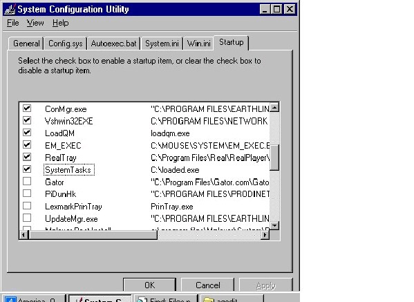This screenshot has width=414, height=302.
Task: Select the SystemTasks item name
Action: click(x=68, y=170)
